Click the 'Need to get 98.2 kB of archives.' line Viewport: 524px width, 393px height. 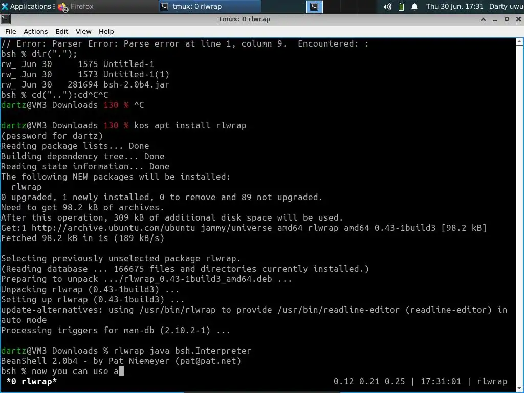tap(82, 208)
